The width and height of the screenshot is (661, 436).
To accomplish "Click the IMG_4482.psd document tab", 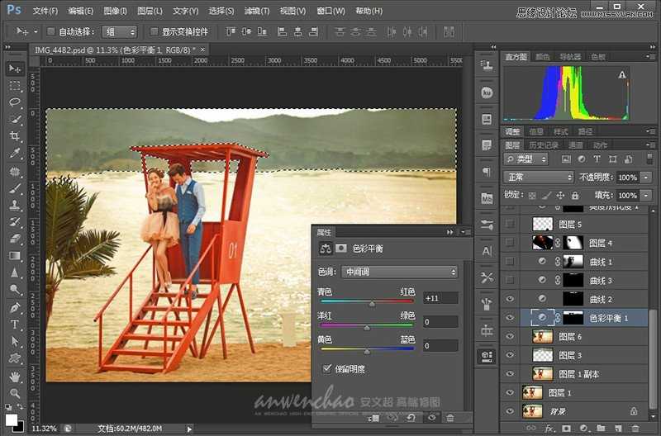I will click(115, 50).
